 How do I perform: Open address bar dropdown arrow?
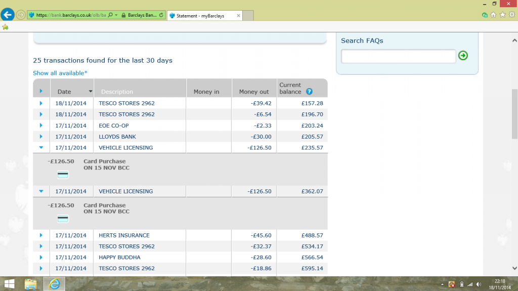coord(116,15)
